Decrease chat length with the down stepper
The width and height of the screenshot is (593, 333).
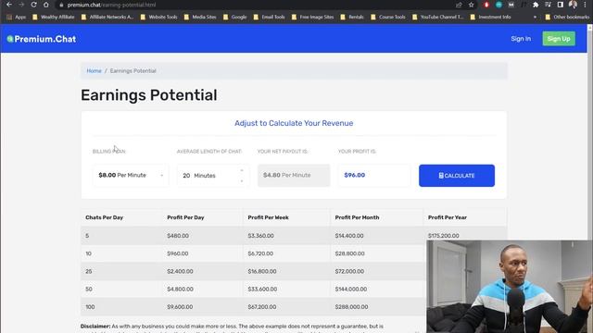point(242,181)
